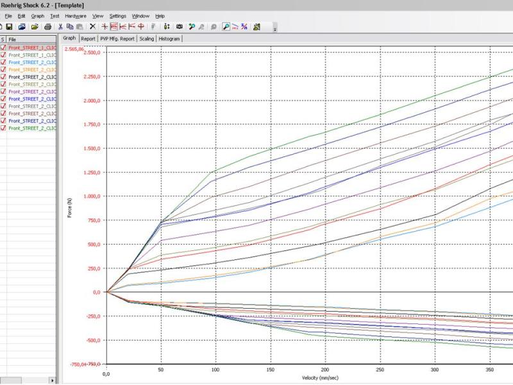Switch to the PVP Mfg. Report tab

pyautogui.click(x=117, y=38)
